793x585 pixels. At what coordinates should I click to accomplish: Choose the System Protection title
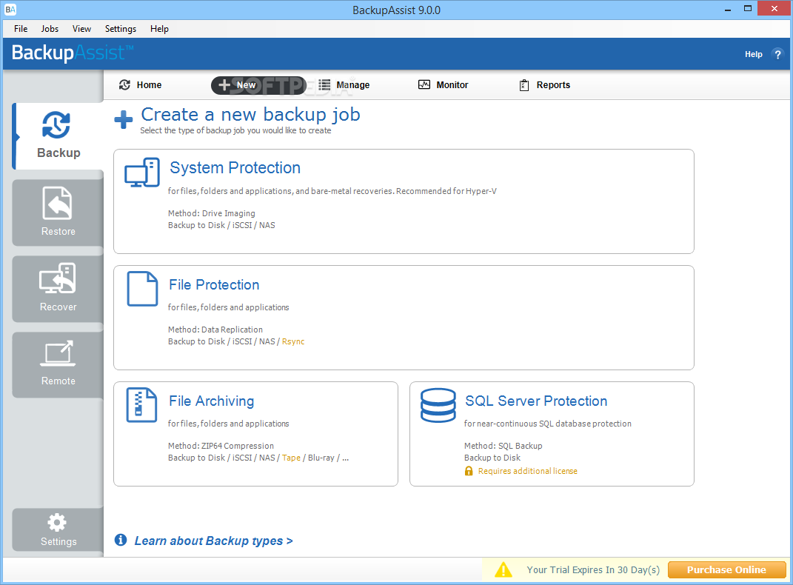click(235, 167)
